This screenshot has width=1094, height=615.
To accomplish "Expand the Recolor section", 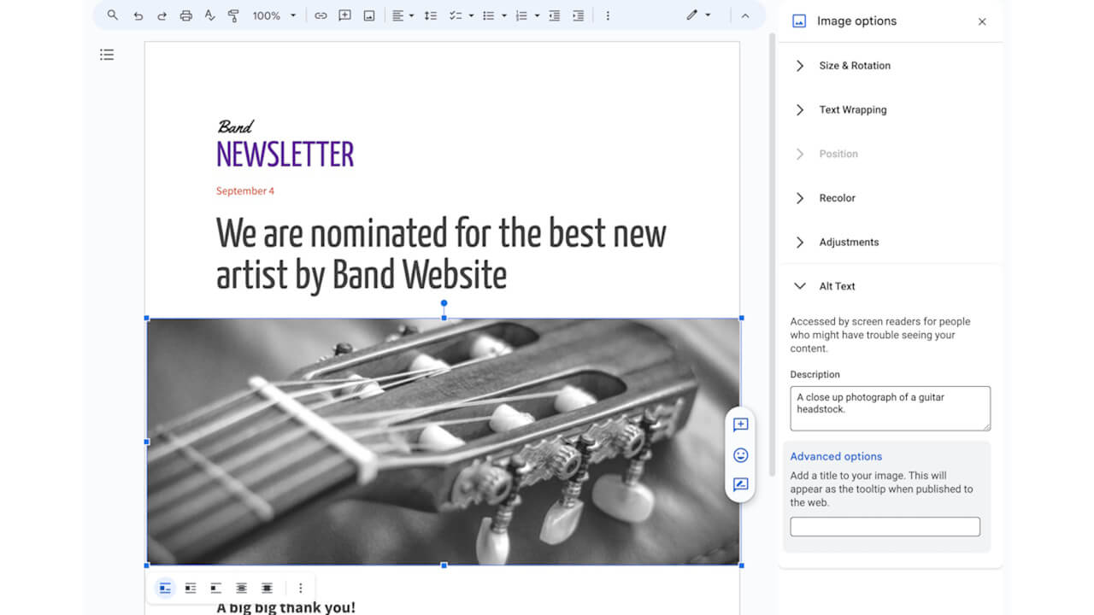I will pos(837,198).
